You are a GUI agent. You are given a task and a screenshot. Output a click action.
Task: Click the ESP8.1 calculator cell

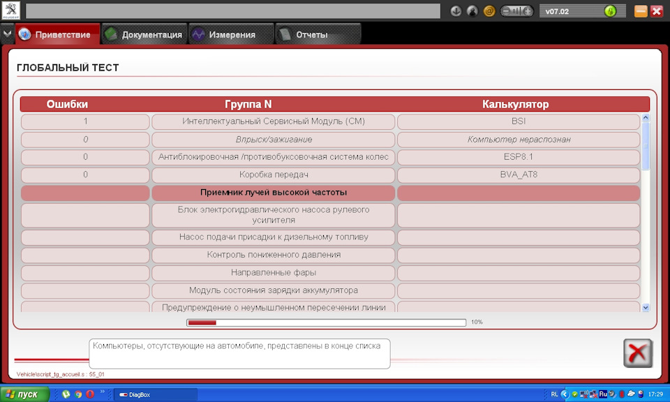[519, 157]
